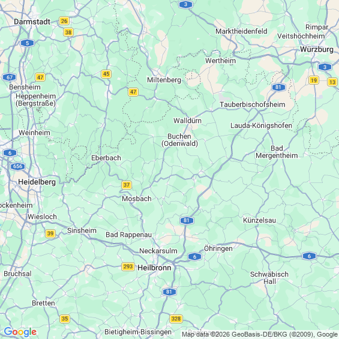Click the A5 shield below Darmstadt

(27, 43)
